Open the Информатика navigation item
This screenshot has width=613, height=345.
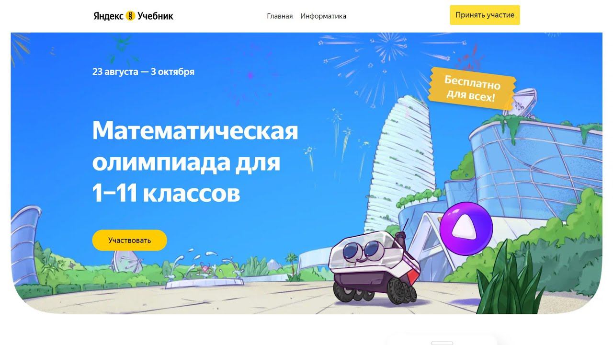pyautogui.click(x=323, y=16)
